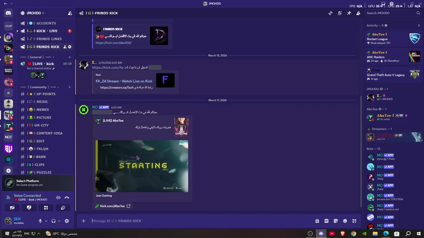Open FAZ4 user profile avatar

click(8, 221)
